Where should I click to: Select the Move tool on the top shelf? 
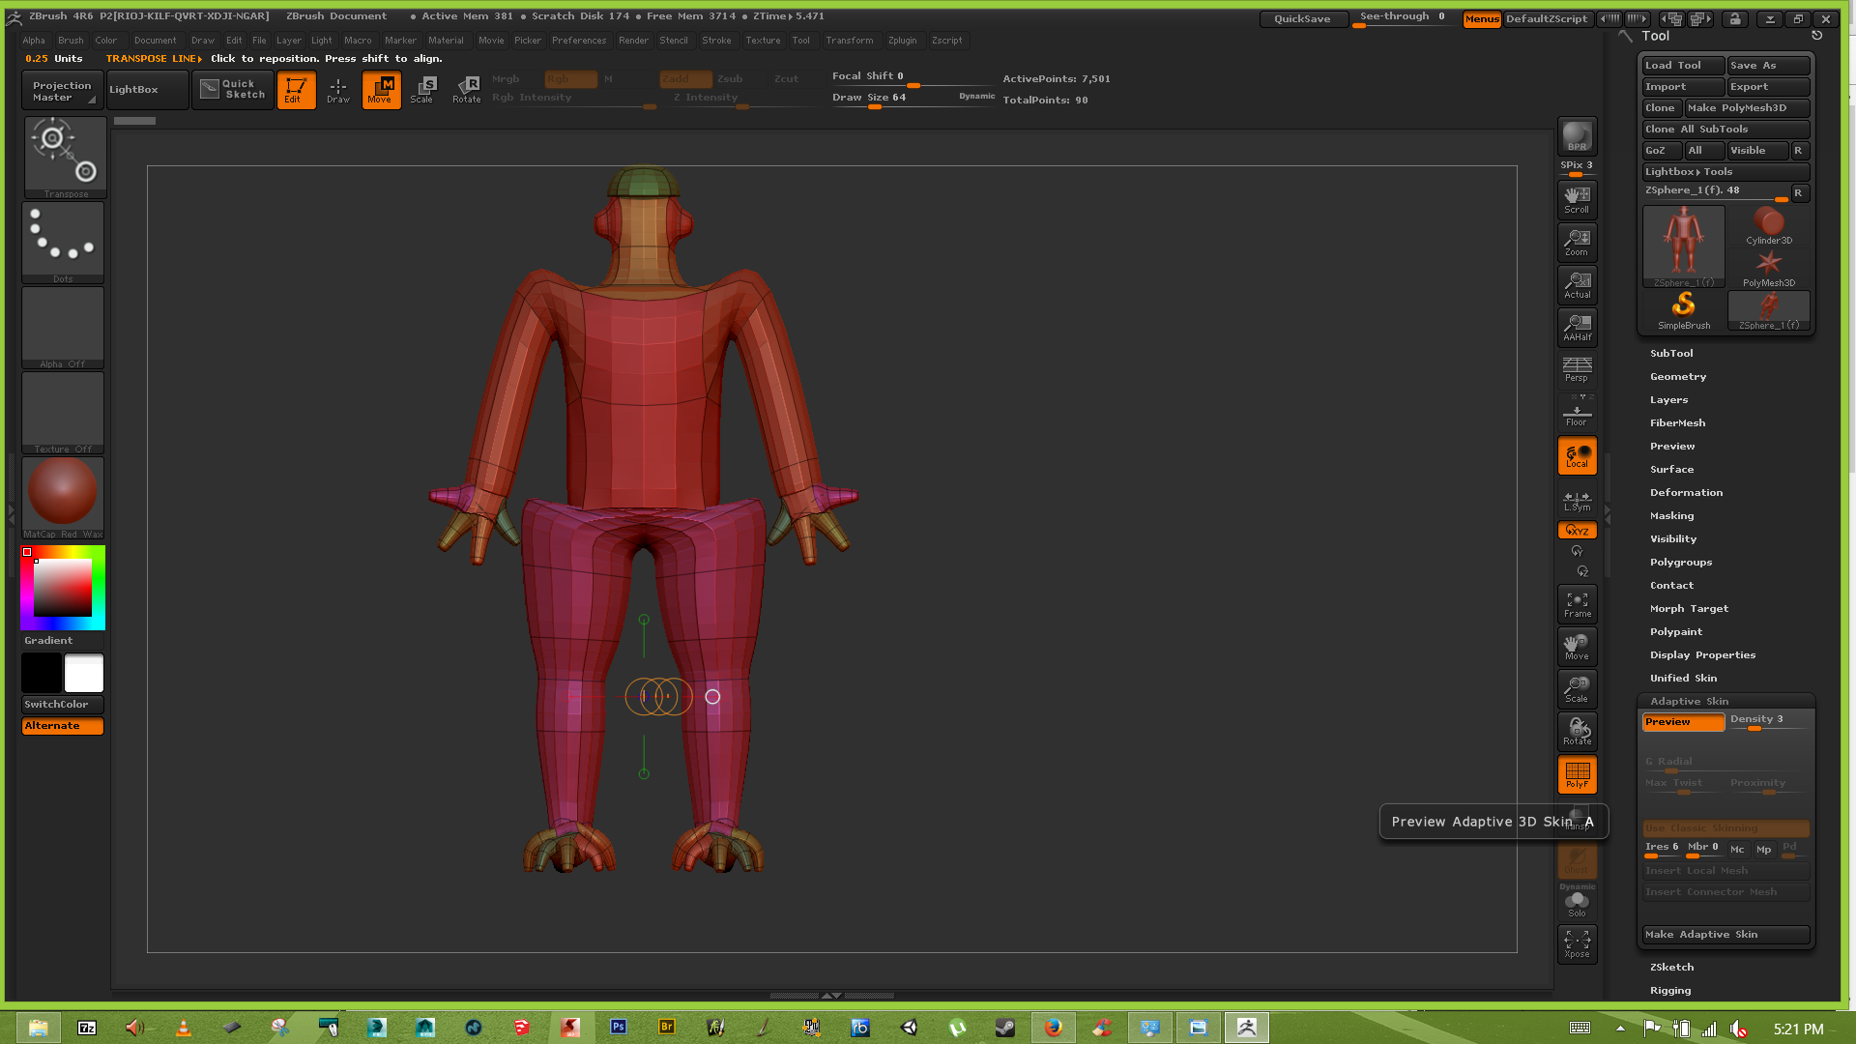point(381,89)
